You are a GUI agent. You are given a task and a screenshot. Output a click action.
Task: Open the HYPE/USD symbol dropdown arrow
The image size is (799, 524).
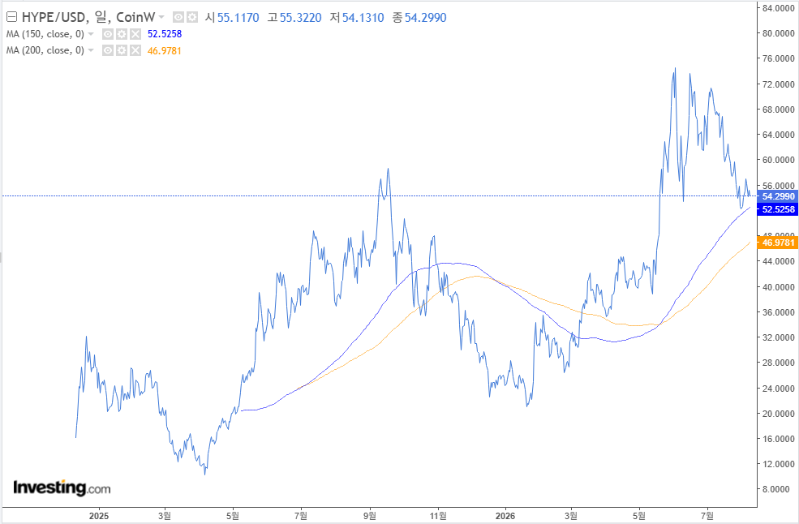pos(161,17)
